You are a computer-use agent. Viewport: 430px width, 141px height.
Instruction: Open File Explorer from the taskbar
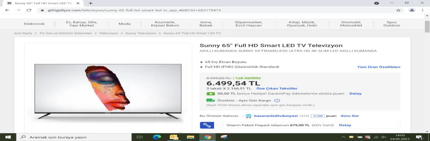pyautogui.click(x=190, y=137)
